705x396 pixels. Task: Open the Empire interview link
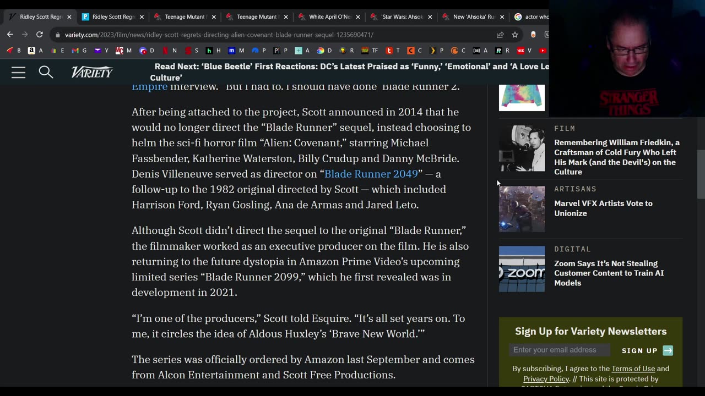[149, 87]
